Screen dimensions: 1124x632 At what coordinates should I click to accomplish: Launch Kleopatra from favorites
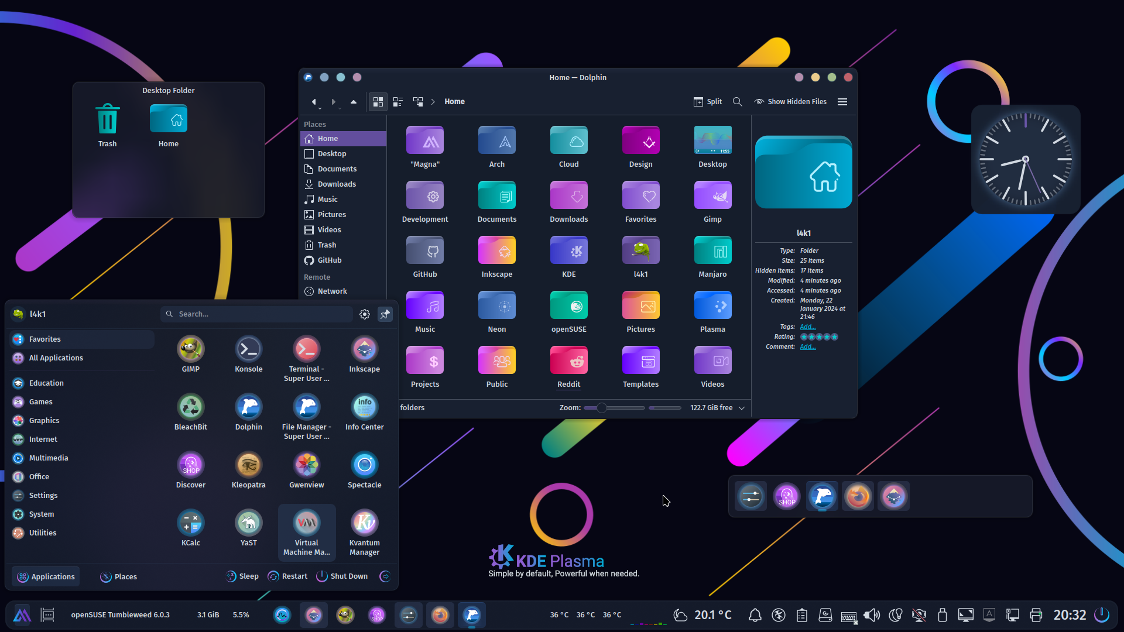click(248, 470)
